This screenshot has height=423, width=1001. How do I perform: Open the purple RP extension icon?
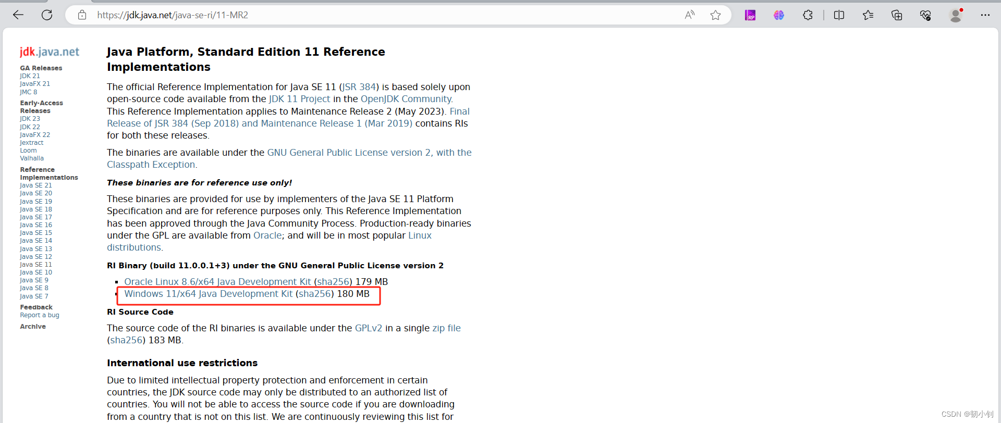coord(750,15)
